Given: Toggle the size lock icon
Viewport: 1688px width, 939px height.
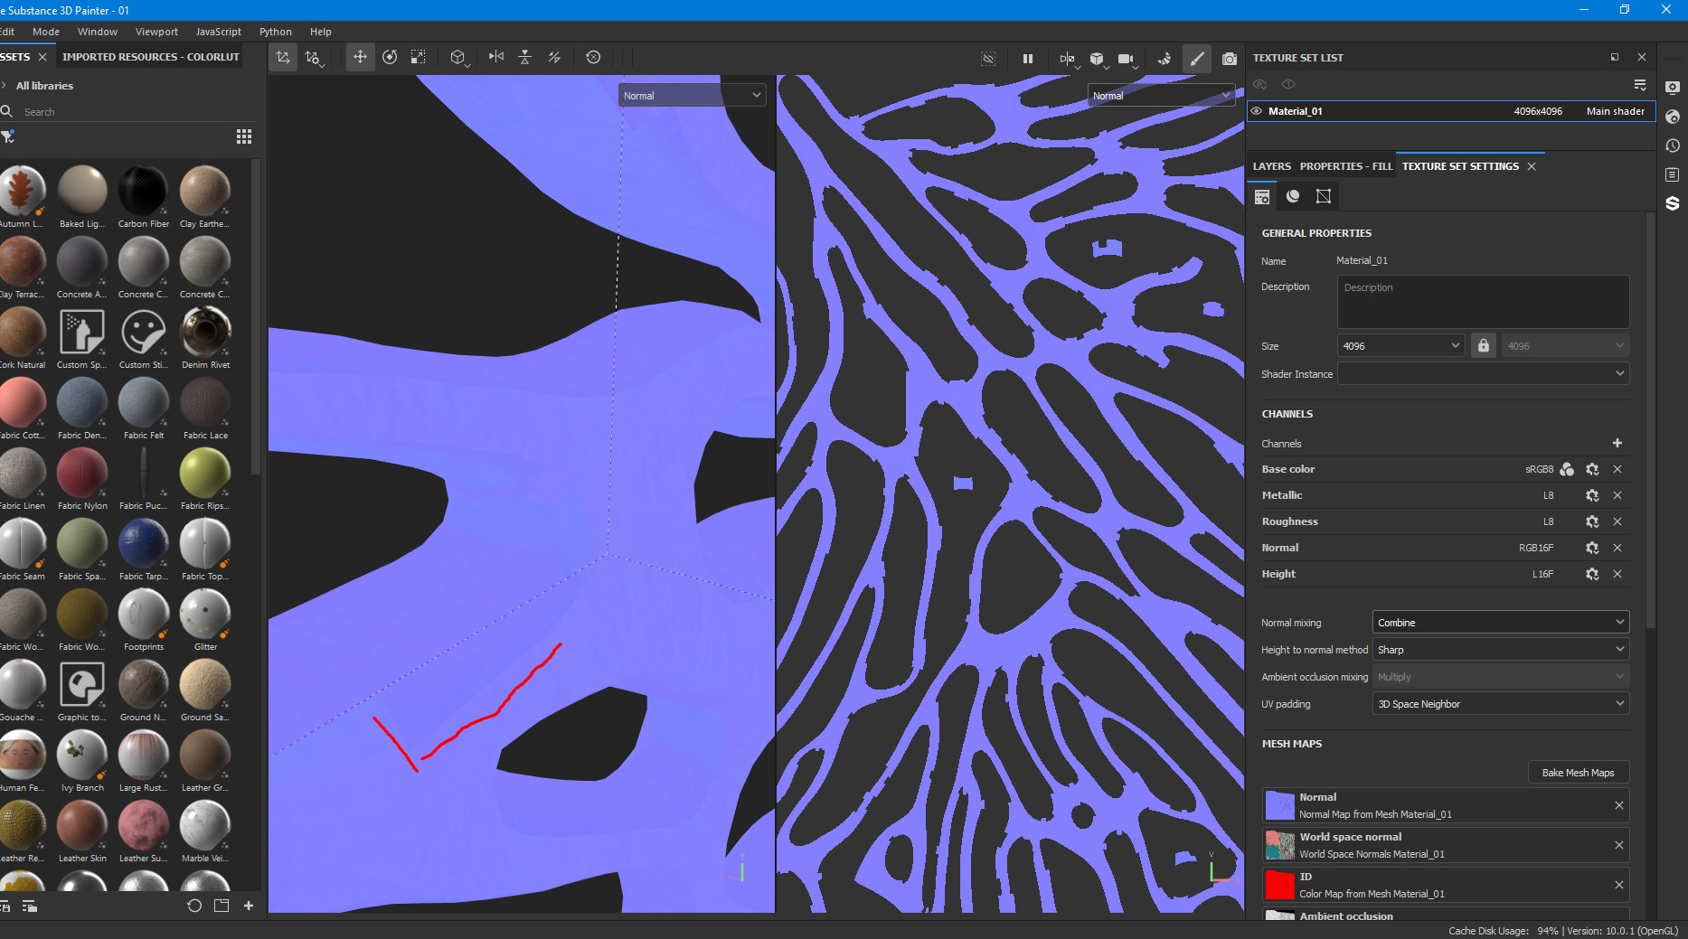Looking at the screenshot, I should tap(1483, 345).
